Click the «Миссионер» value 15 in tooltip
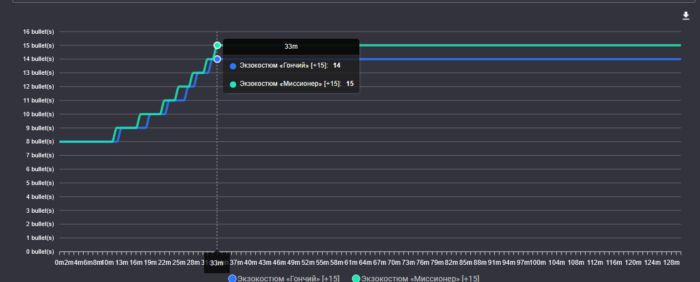The height and width of the screenshot is (282, 700). (x=349, y=84)
